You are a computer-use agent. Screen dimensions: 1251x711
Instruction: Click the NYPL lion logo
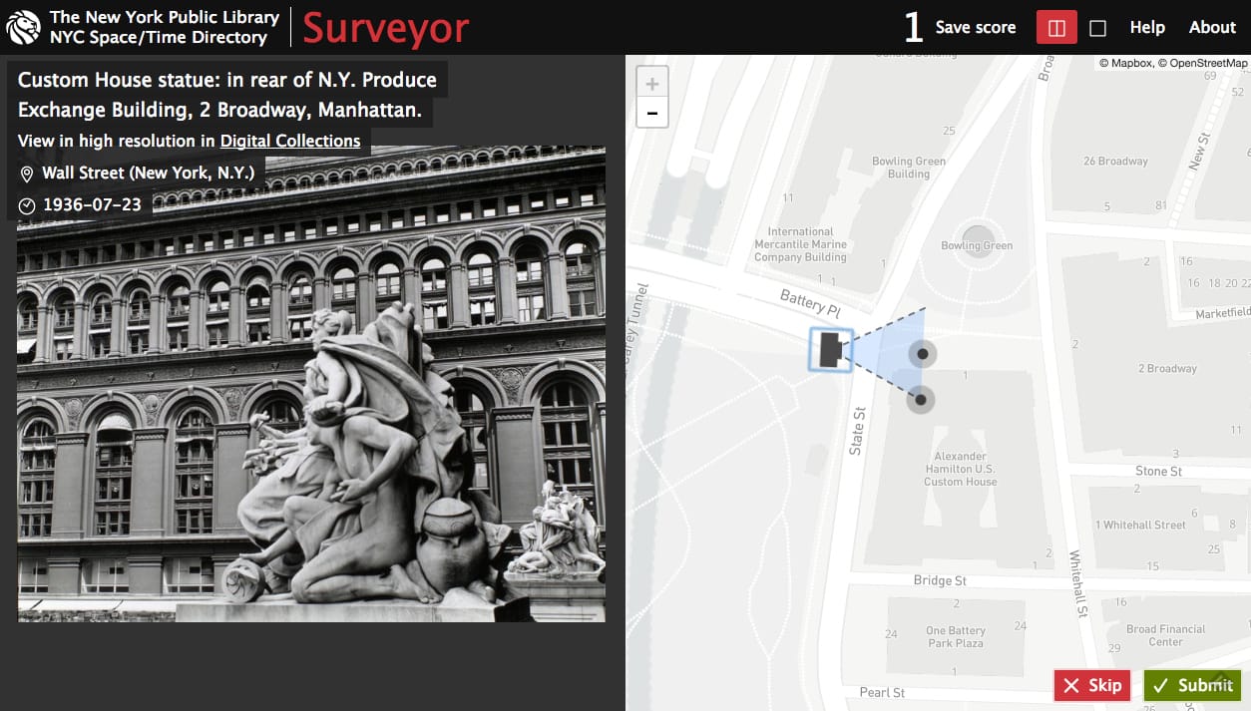point(24,27)
